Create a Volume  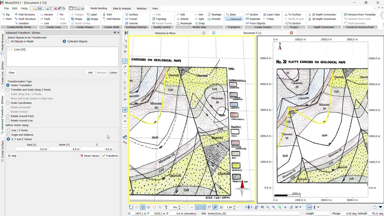[131, 23]
